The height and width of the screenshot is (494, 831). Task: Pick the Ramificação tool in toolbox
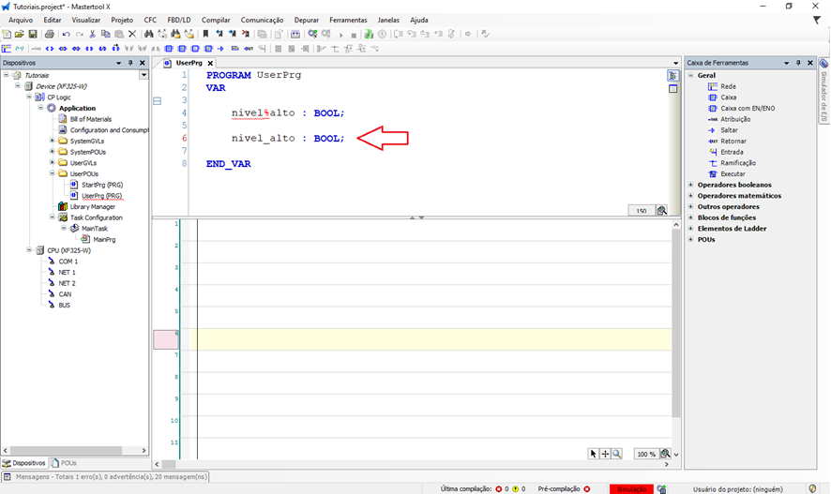[x=739, y=163]
